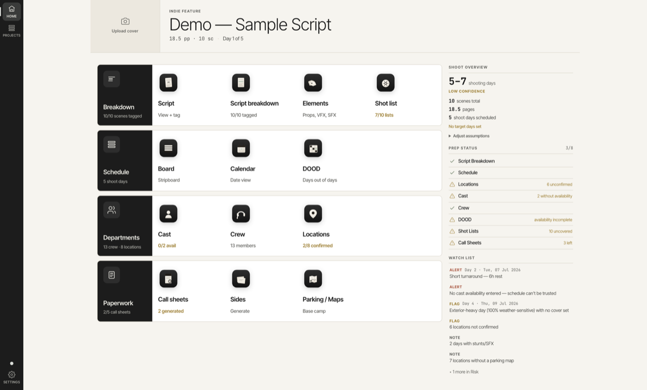Image resolution: width=647 pixels, height=390 pixels.
Task: Open the Shot list tile icon
Action: [x=386, y=83]
